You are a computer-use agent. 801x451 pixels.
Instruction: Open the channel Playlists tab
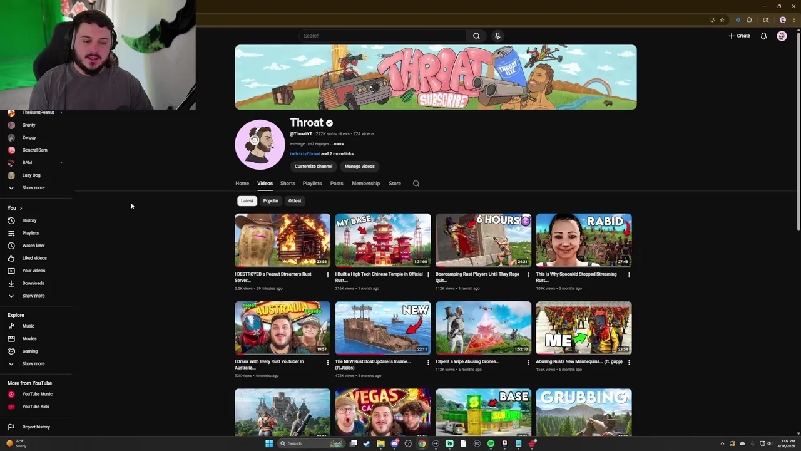click(312, 184)
